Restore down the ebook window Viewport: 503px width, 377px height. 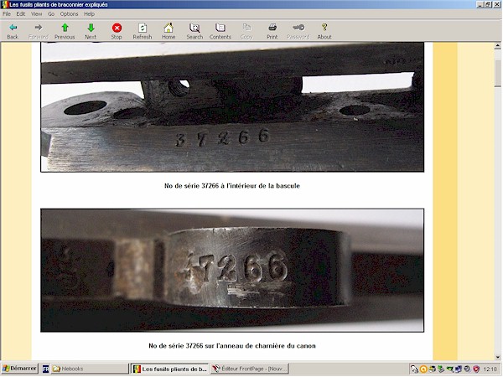[x=488, y=4]
